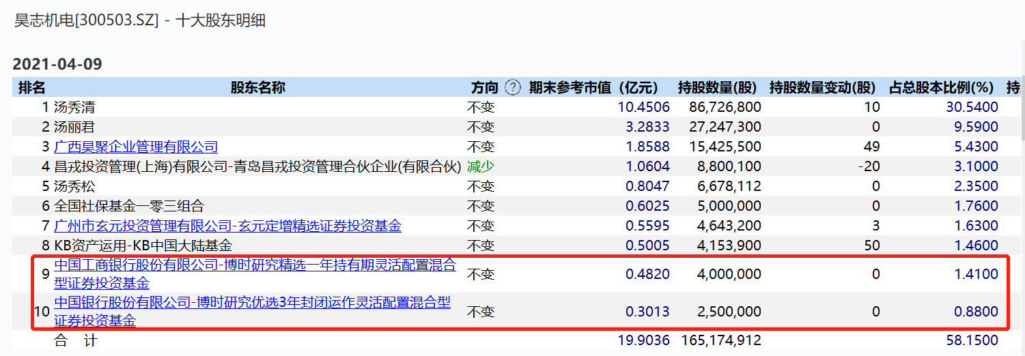
Task: Click total market value 19.9036
Action: click(644, 340)
